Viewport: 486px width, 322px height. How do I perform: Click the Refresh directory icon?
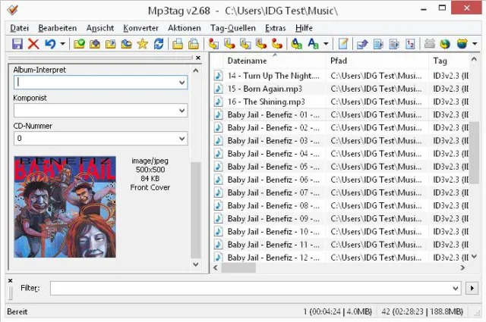pos(158,44)
